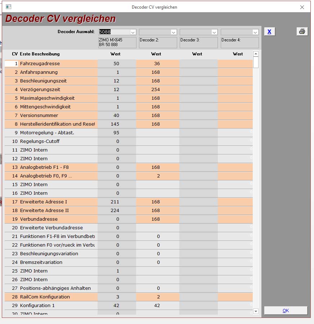Click the window icon in title bar

[9, 7]
